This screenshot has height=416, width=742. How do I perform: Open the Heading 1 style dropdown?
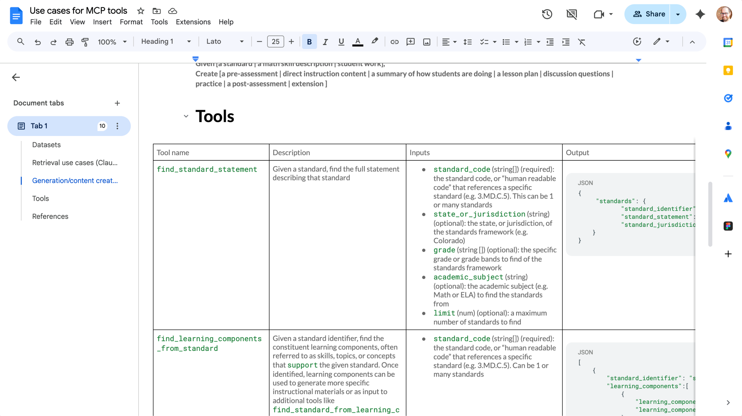click(x=166, y=42)
